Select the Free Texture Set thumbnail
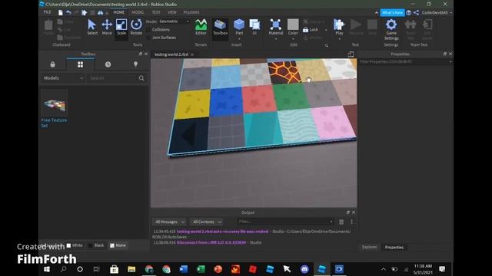 (54, 103)
